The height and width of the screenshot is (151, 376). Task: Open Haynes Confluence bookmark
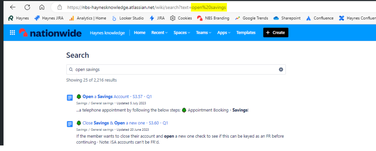(x=357, y=18)
